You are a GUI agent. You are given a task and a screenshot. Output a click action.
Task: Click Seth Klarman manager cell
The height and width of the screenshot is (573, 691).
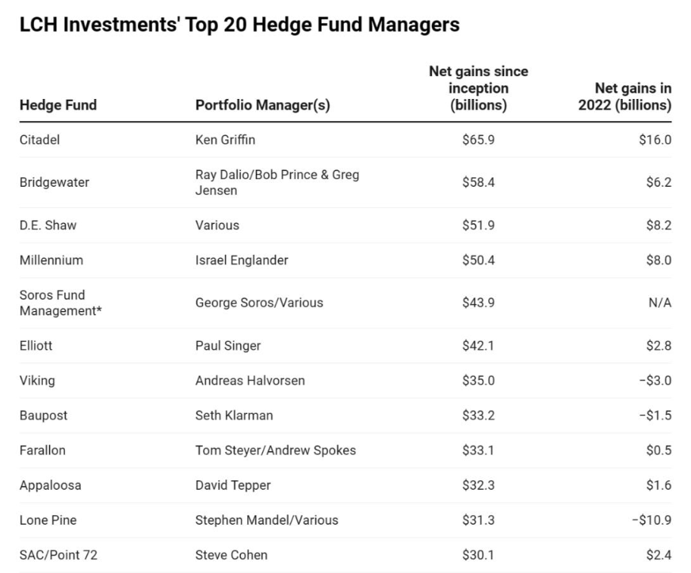click(x=235, y=415)
